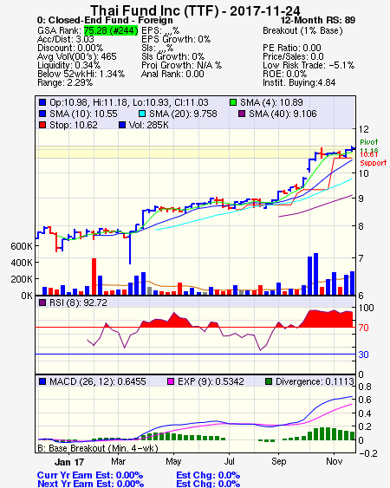
Task: Click the Jul axis label
Action: 230,461
